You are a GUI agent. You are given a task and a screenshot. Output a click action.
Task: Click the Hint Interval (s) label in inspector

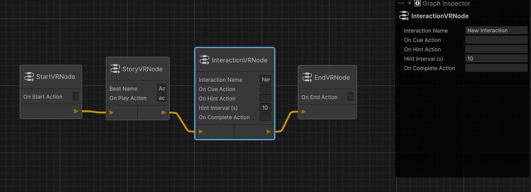click(x=423, y=58)
